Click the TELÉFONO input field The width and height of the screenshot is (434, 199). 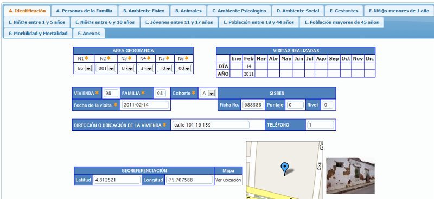click(320, 125)
